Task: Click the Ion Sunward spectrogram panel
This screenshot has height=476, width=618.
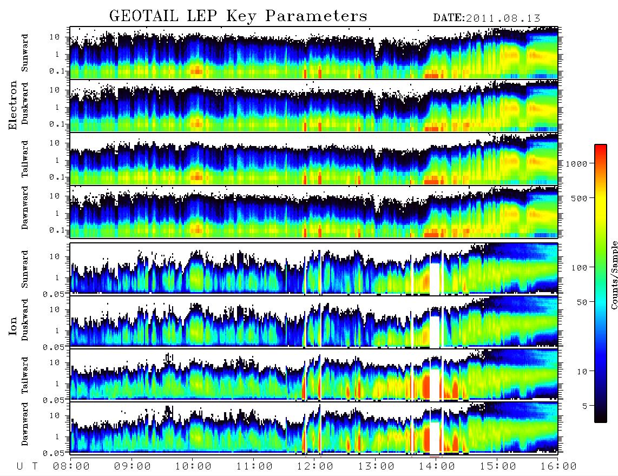Action: click(314, 269)
